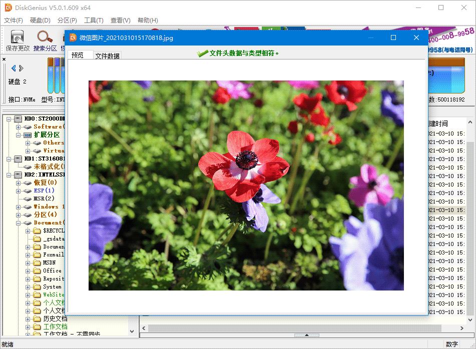Screen dimensions: 476x349
Task: Click the Office folder icon
Action: tap(37, 271)
